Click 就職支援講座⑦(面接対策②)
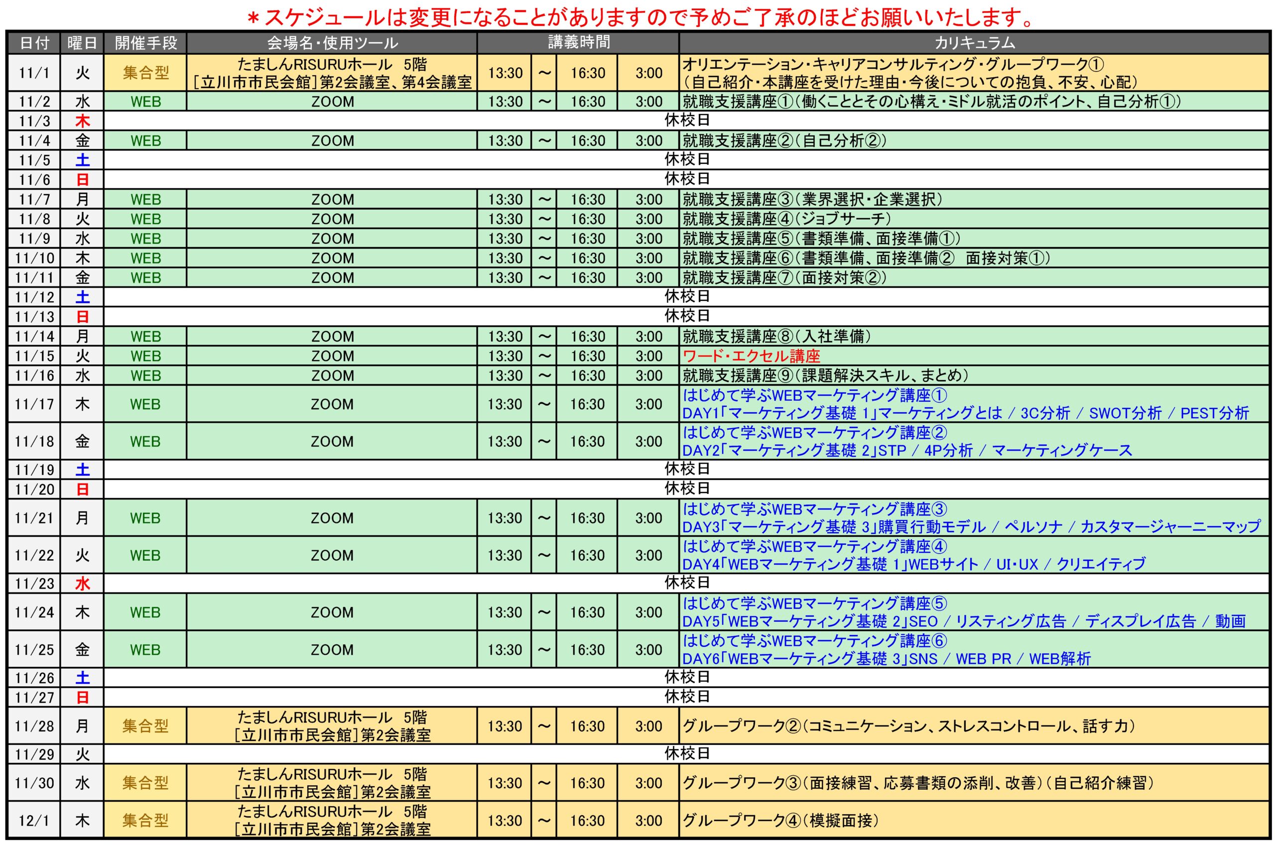1275x845 pixels. (x=784, y=277)
